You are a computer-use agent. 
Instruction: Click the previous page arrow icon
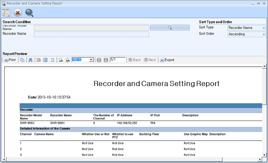[x=99, y=60]
